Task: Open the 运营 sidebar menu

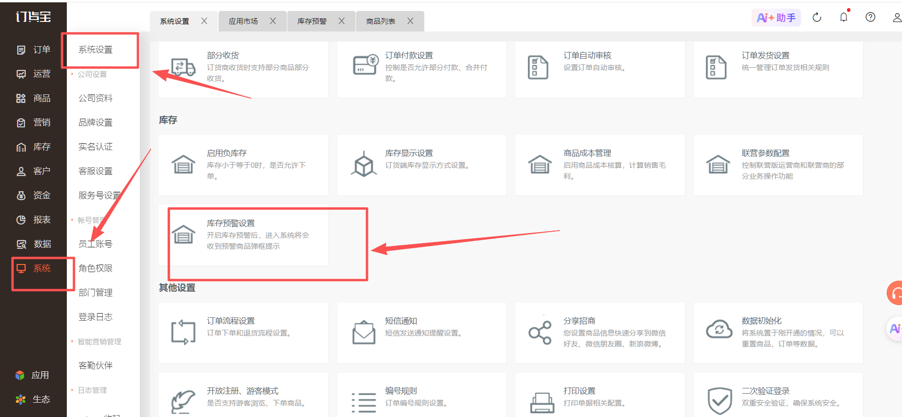Action: coord(33,74)
